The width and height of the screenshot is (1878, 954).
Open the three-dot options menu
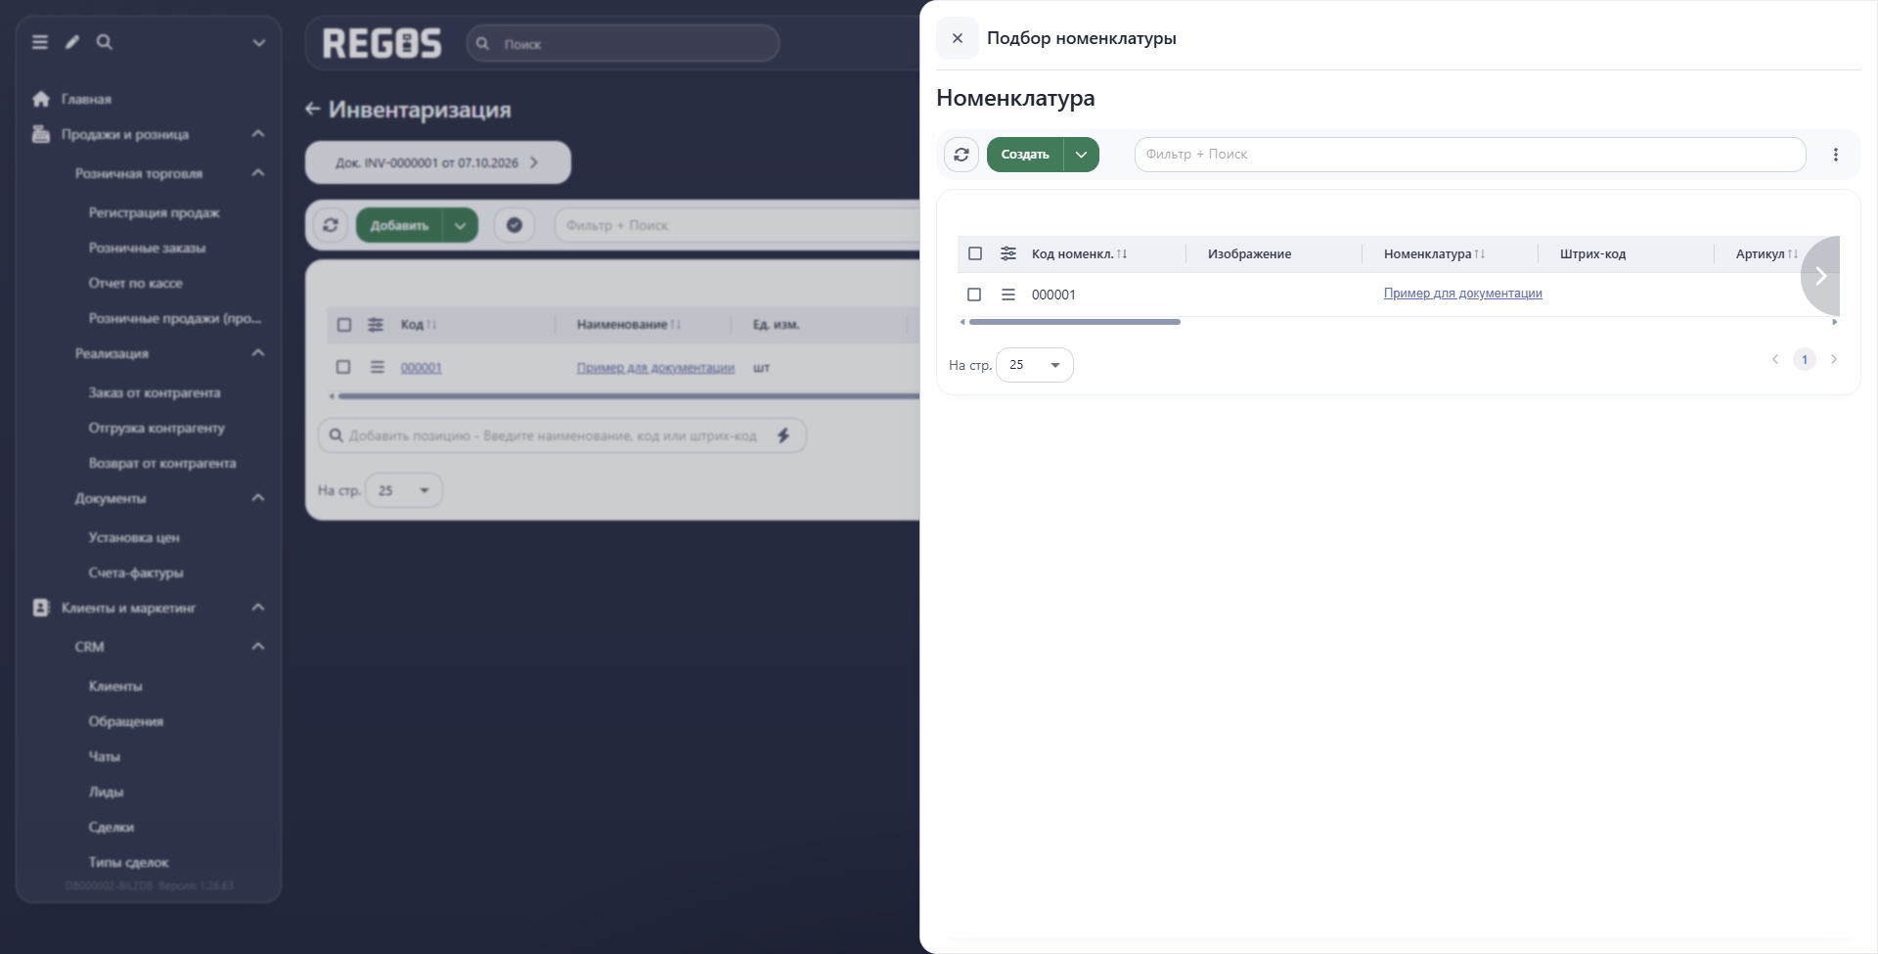tap(1835, 155)
